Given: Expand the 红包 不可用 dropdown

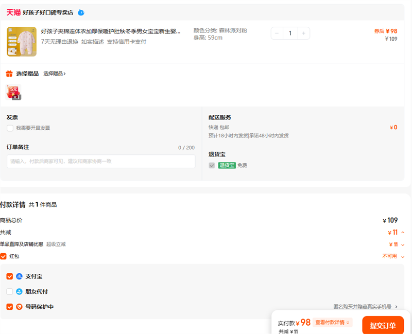Looking at the screenshot, I should point(403,256).
